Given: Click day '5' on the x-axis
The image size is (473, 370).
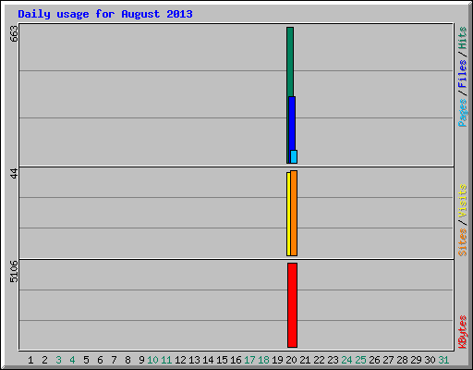Looking at the screenshot, I should pos(86,360).
